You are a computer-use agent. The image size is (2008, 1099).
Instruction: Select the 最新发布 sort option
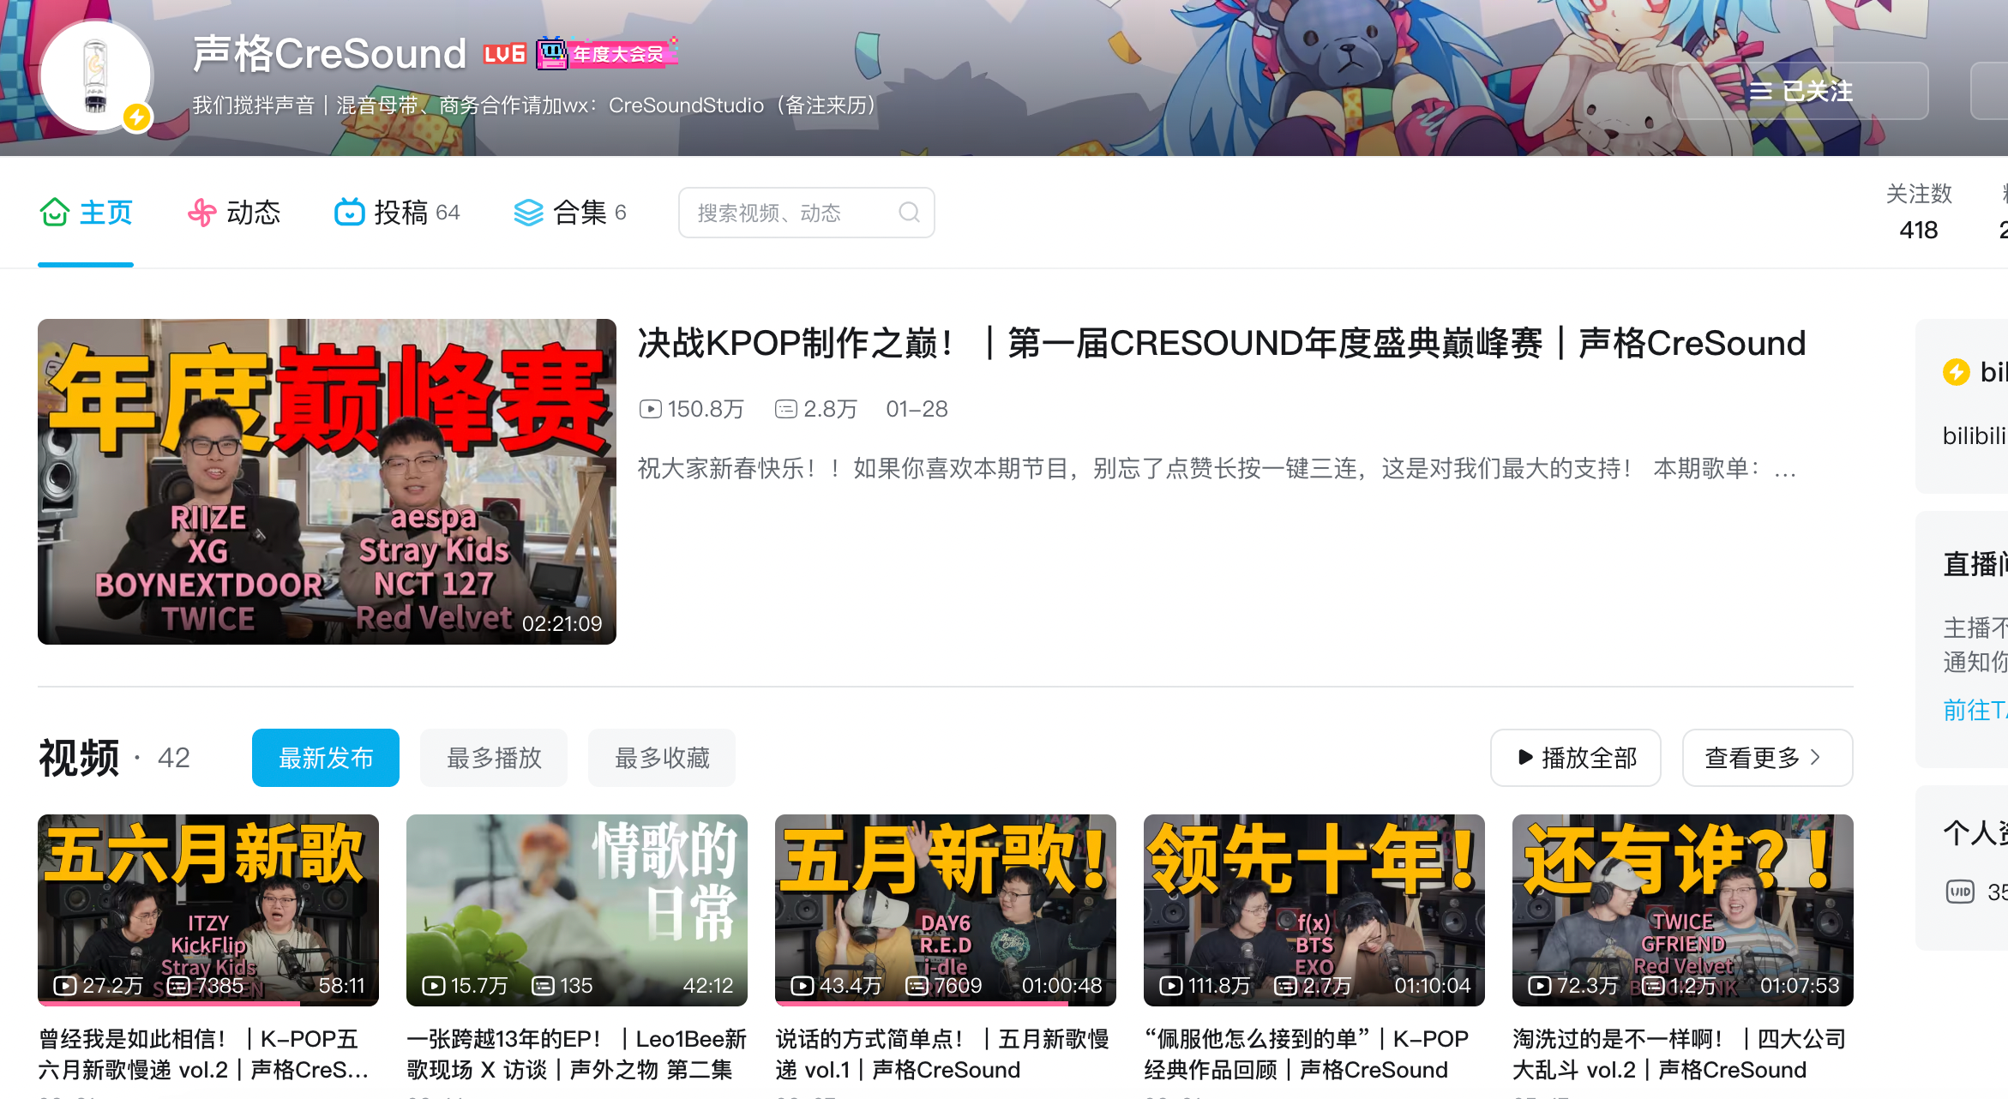tap(326, 758)
